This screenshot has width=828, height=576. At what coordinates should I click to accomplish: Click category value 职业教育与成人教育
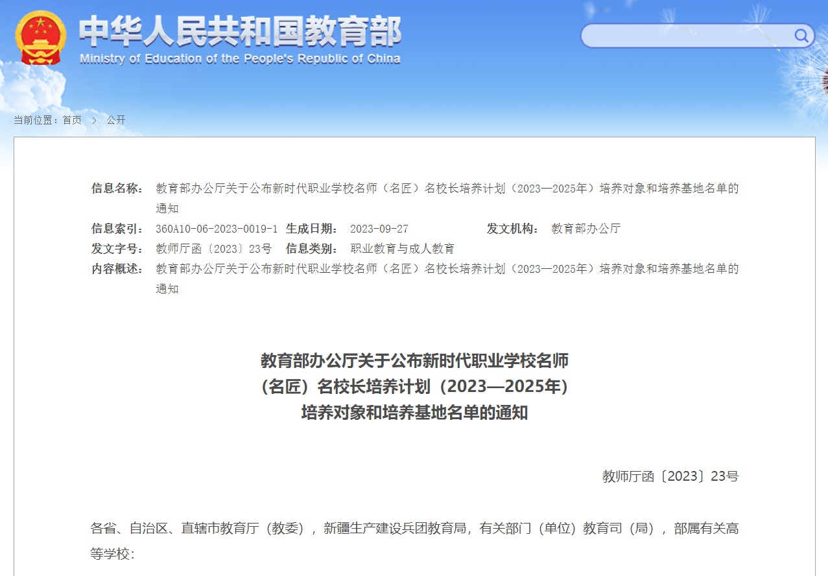tap(403, 248)
